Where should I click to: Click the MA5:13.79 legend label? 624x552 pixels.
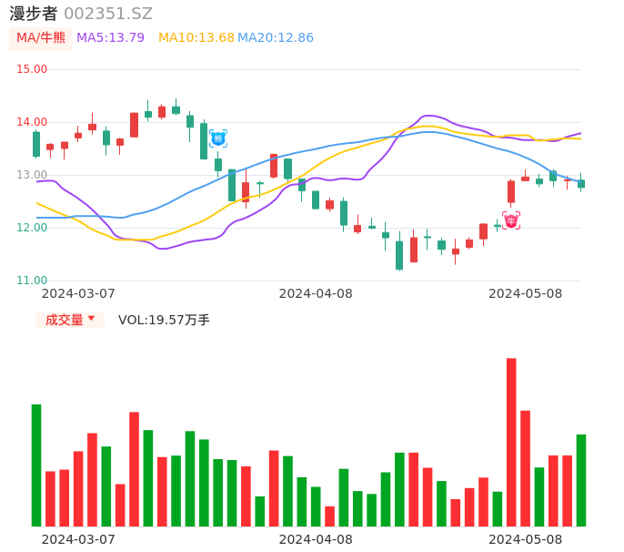110,38
